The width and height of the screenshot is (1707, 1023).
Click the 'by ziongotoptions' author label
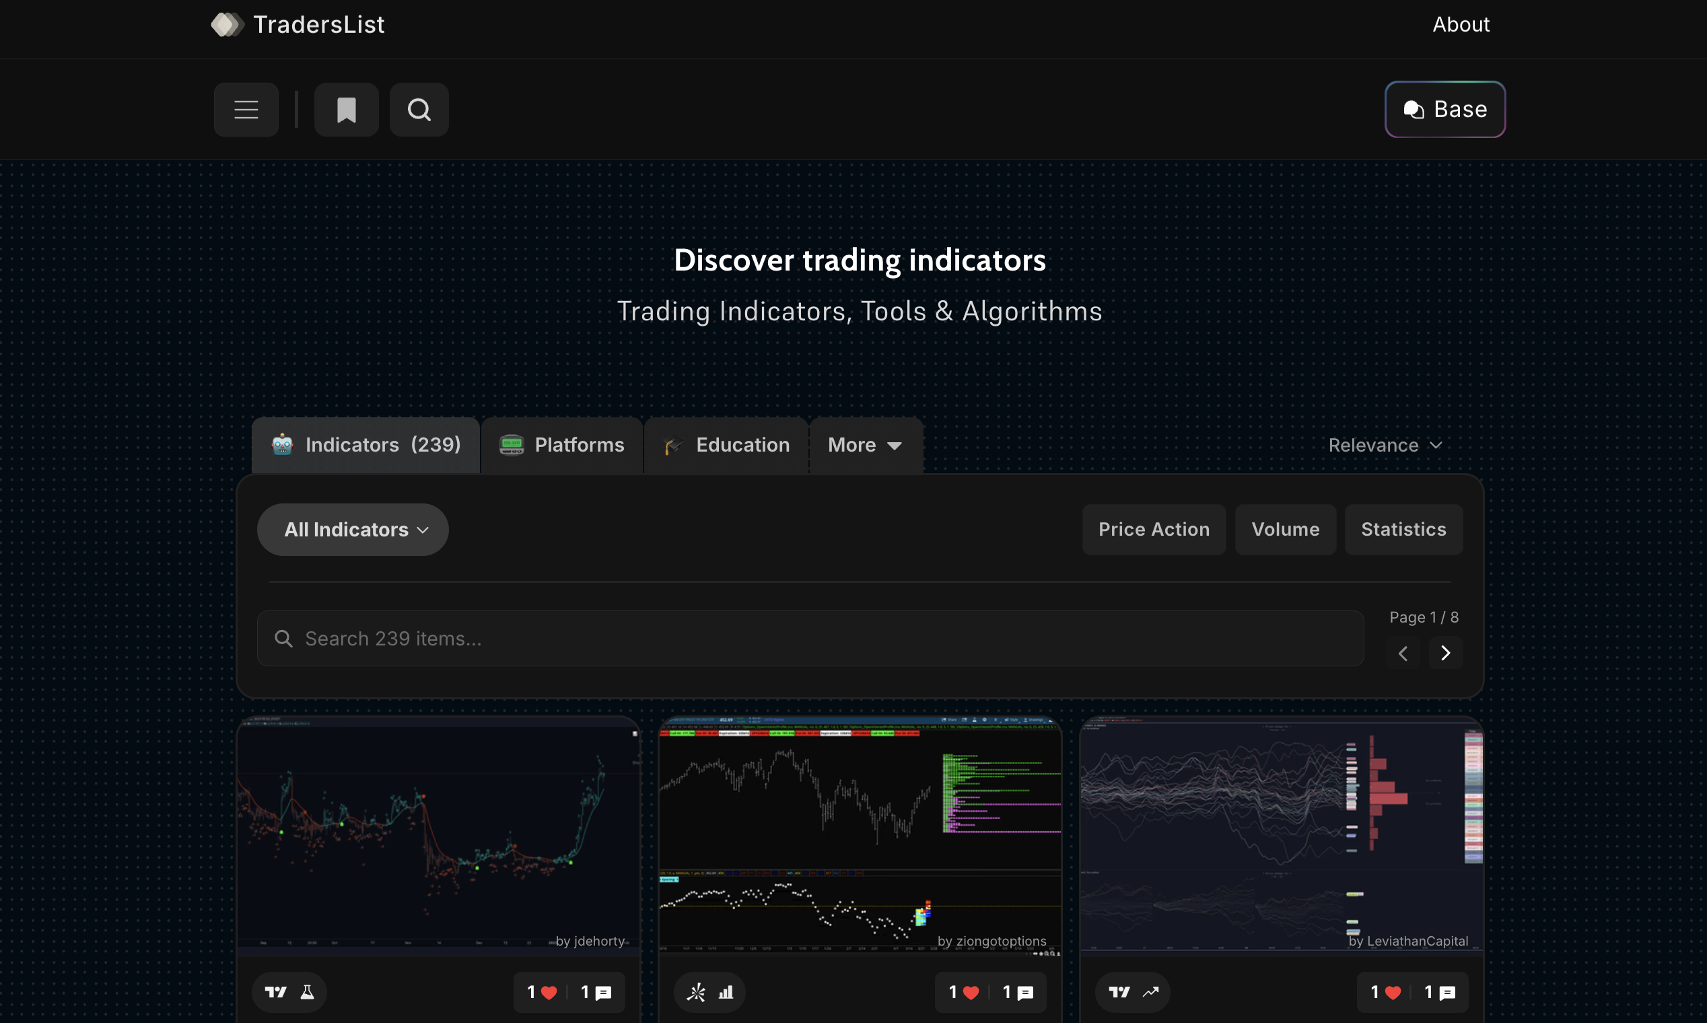(991, 941)
